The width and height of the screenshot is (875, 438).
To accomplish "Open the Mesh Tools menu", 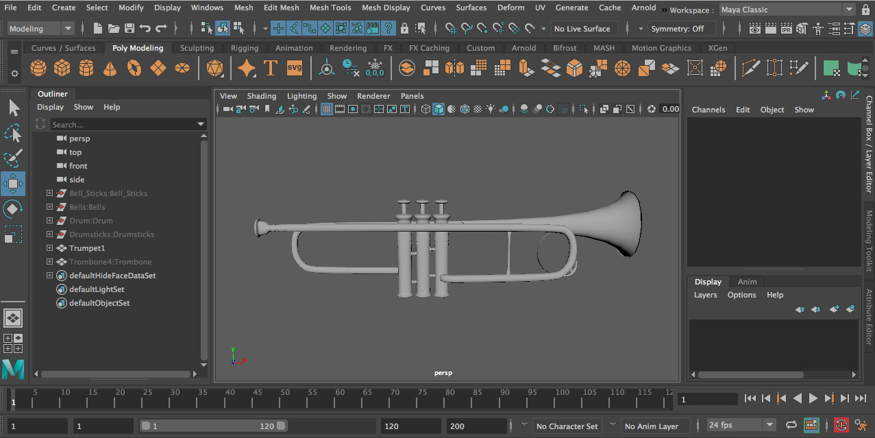I will (330, 8).
